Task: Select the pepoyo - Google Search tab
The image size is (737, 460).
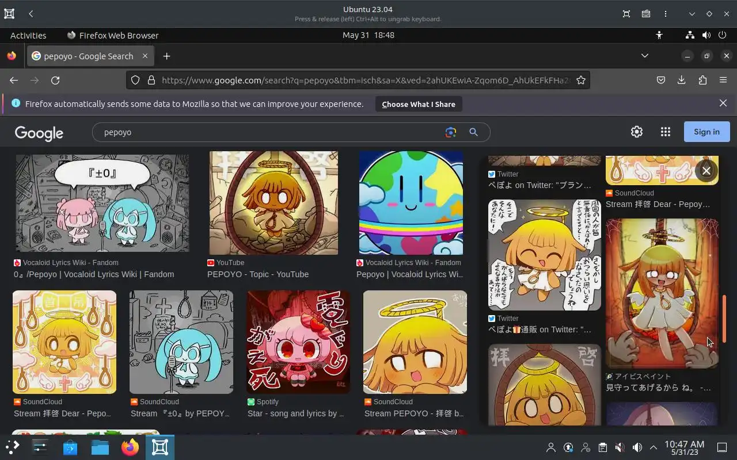Action: click(90, 56)
